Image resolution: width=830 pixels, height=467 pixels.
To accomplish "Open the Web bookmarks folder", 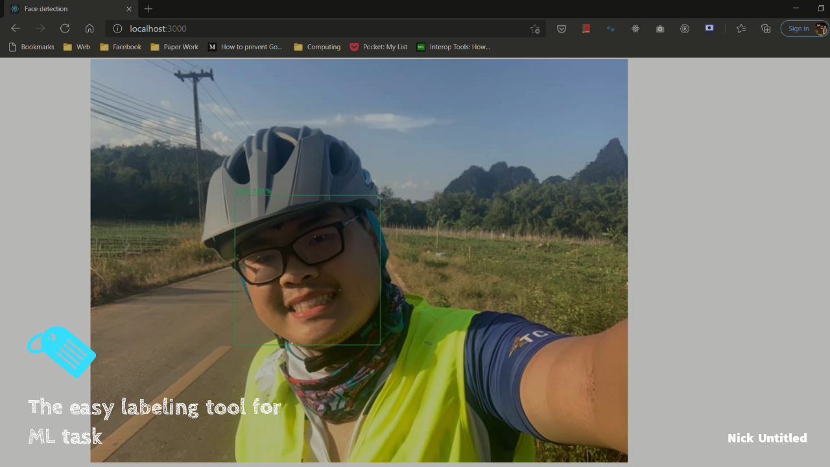I will [77, 47].
